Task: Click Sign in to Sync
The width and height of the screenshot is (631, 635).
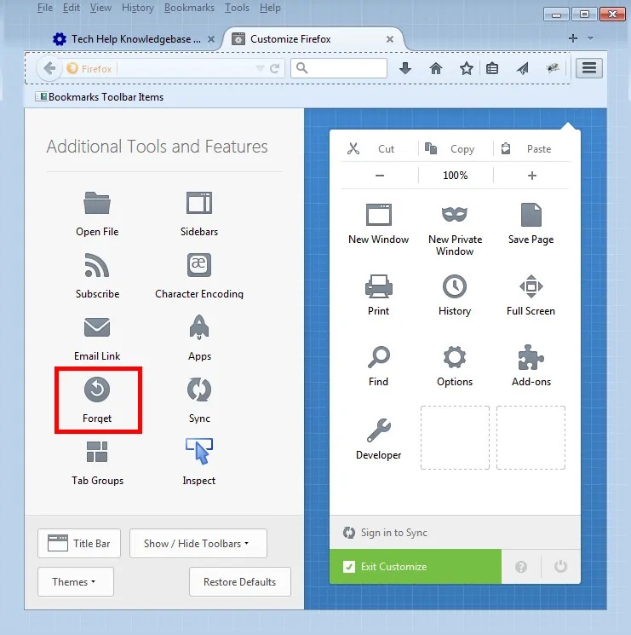Action: tap(393, 533)
